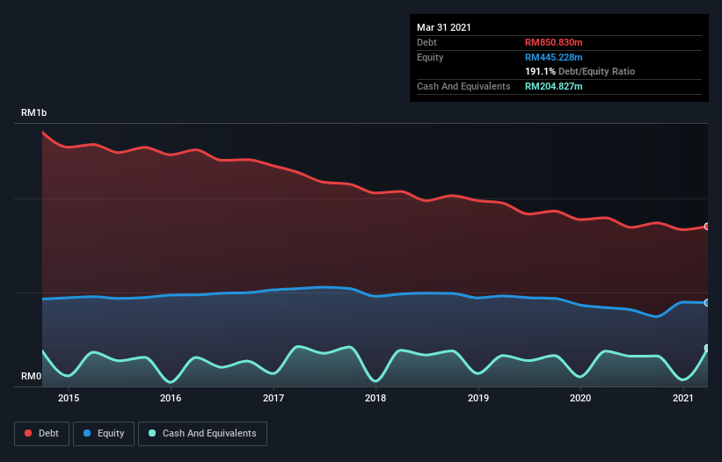722x462 pixels.
Task: Select the blue Equity endpoint marker
Action: click(707, 302)
